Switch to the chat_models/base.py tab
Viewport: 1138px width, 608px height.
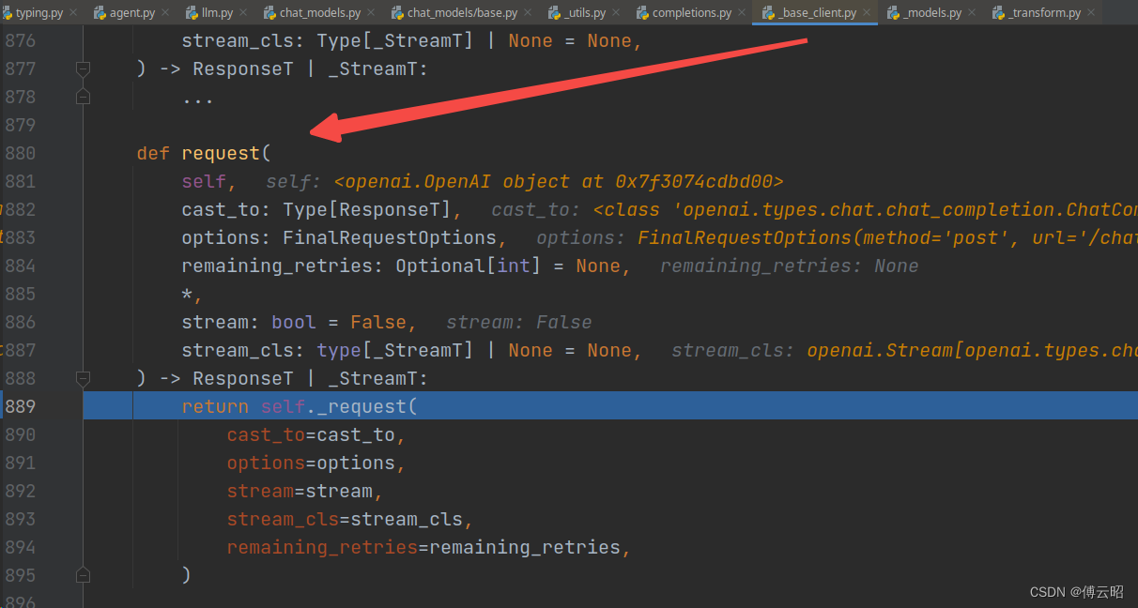461,13
